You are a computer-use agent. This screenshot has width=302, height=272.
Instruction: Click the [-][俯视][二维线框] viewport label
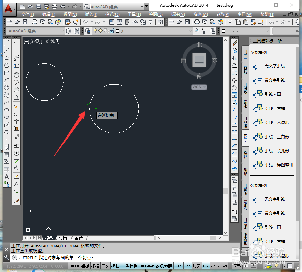click(x=42, y=41)
